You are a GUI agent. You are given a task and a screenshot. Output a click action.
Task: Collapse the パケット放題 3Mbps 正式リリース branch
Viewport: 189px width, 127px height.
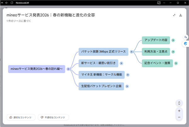131,51
